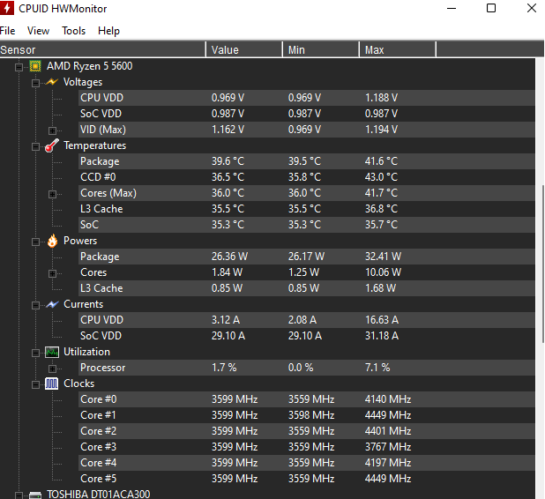Click the HWMonitor red lightning app icon
Image resolution: width=545 pixels, height=499 pixels.
pos(6,8)
